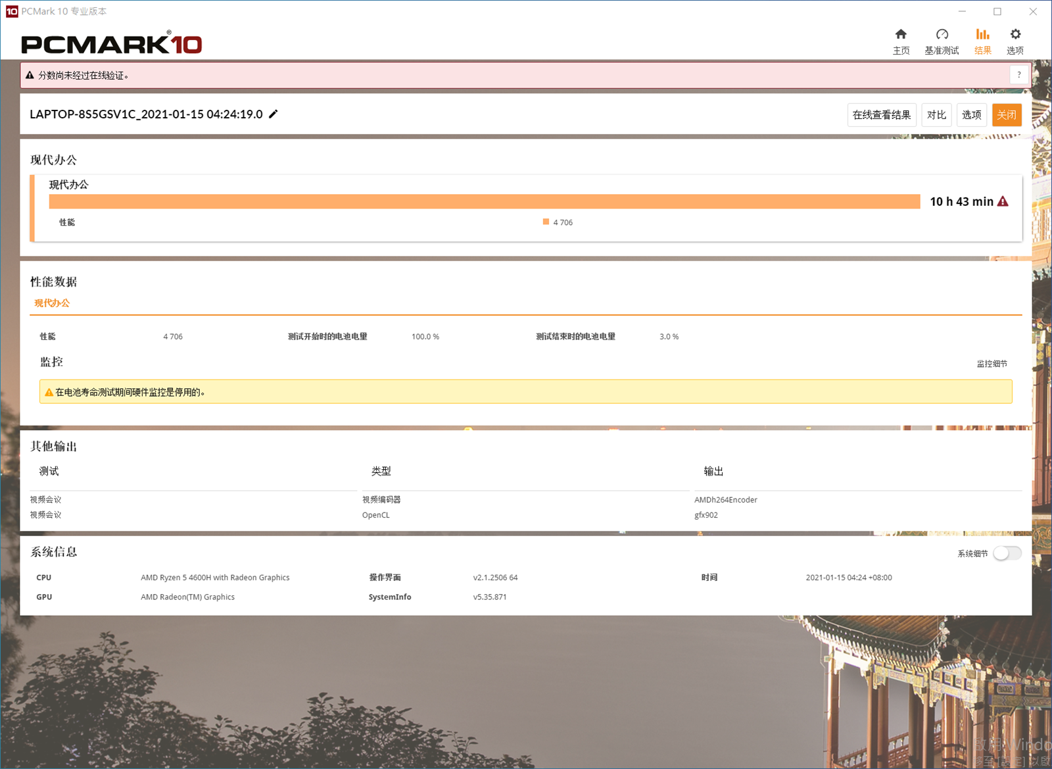This screenshot has height=769, width=1052.
Task: Click the 选项 button beside compare
Action: tap(971, 115)
